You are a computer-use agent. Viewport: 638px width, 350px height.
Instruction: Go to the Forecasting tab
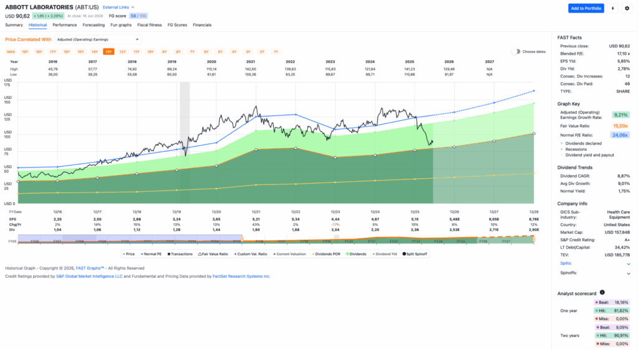tap(93, 25)
